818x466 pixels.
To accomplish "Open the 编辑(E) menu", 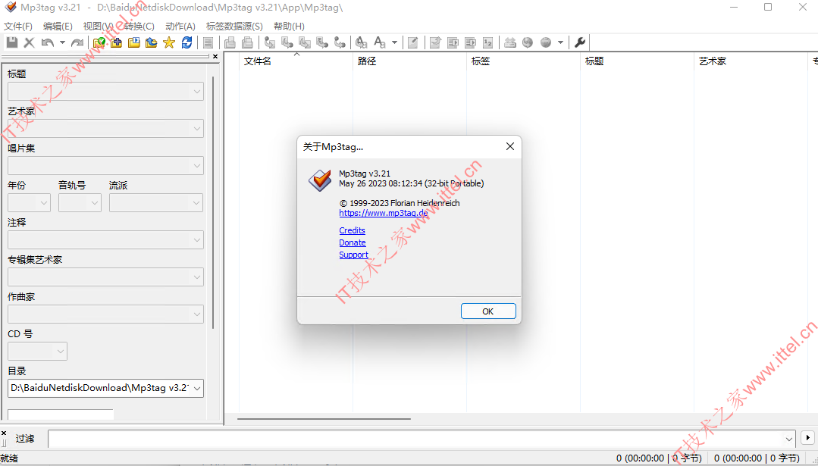I will pos(58,26).
